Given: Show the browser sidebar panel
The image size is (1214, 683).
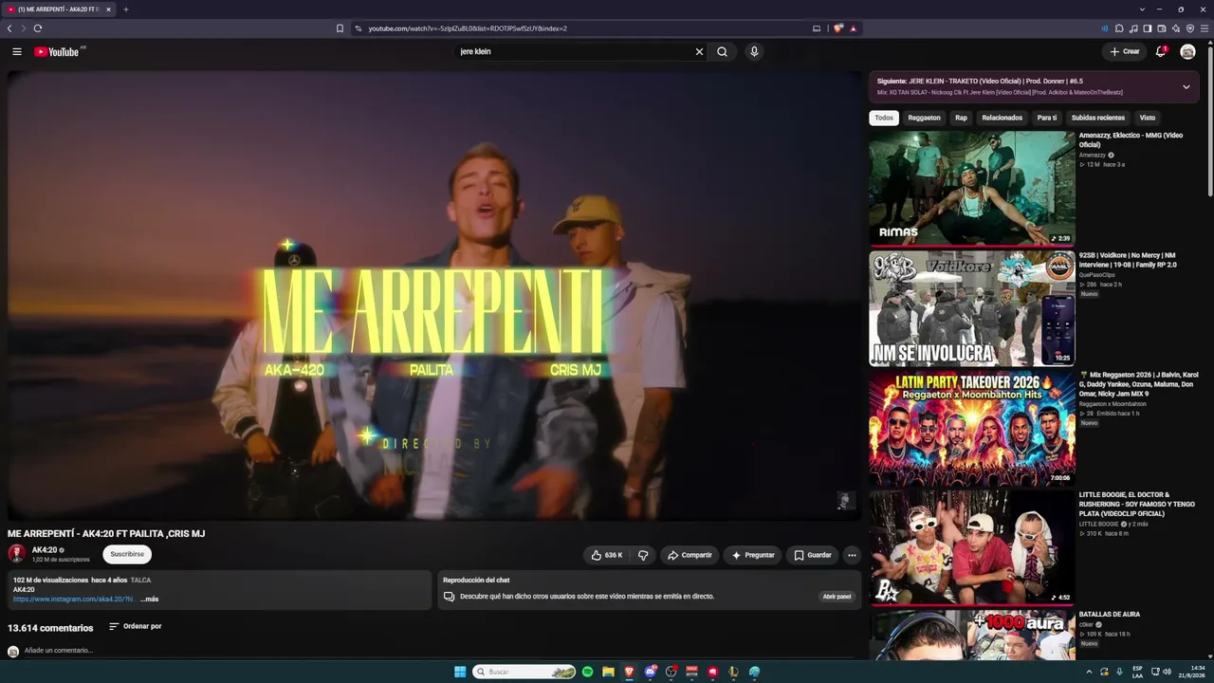Looking at the screenshot, I should point(1148,28).
